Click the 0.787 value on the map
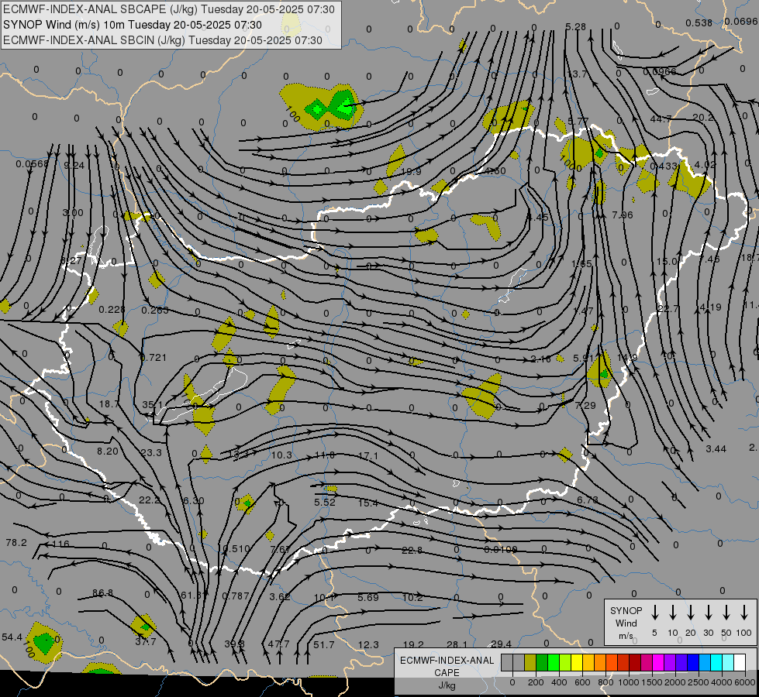The height and width of the screenshot is (697, 759). (235, 596)
